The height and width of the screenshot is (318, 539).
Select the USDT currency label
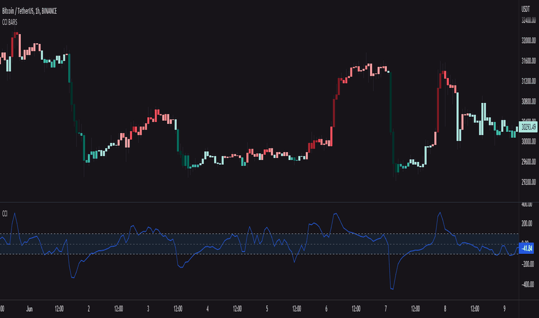click(x=526, y=9)
